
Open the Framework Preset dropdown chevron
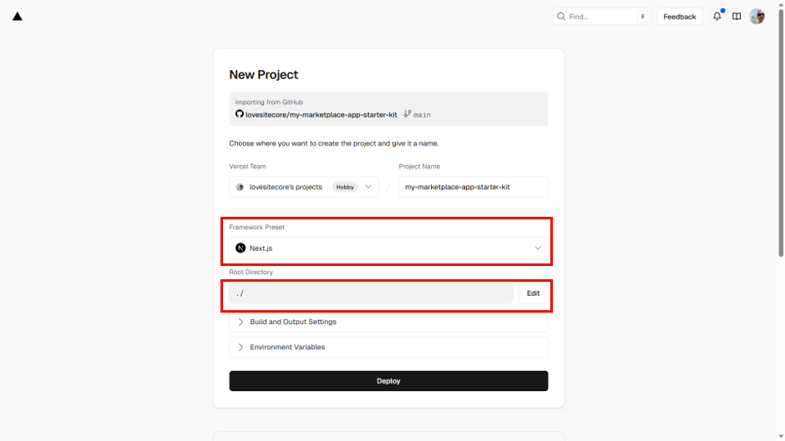click(538, 248)
